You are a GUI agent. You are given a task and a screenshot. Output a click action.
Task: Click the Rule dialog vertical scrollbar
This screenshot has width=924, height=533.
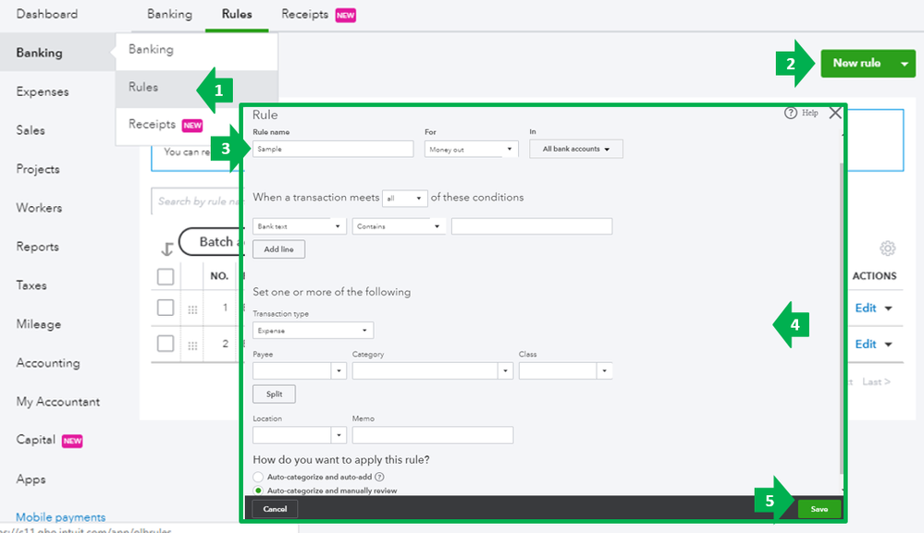841,314
